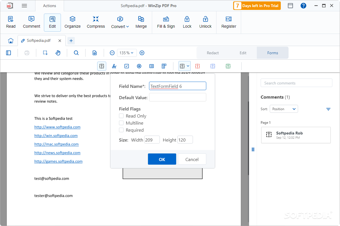Enable the Multiline checkbox

tap(121, 123)
